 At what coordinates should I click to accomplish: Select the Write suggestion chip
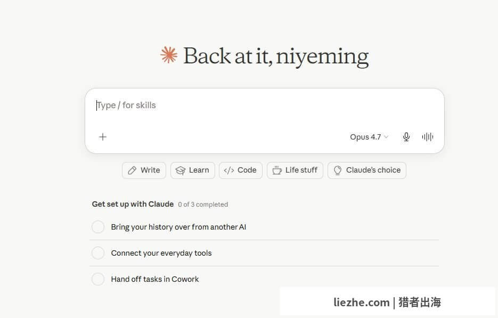pyautogui.click(x=144, y=170)
